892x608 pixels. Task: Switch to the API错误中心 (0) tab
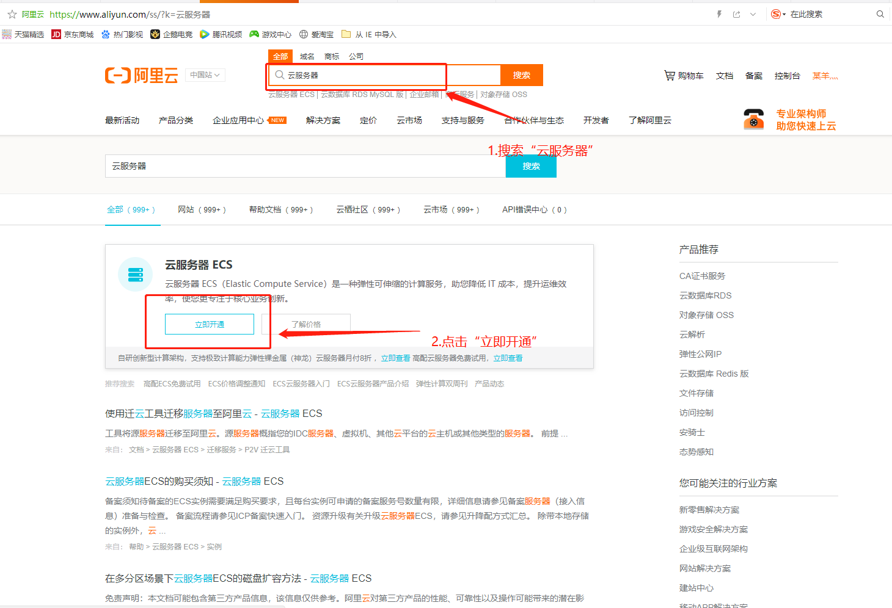pyautogui.click(x=535, y=209)
